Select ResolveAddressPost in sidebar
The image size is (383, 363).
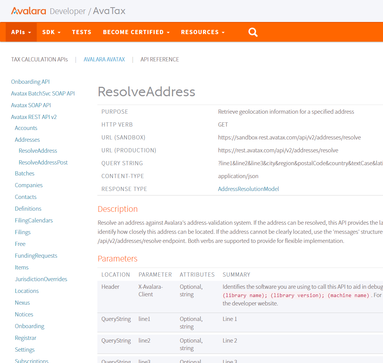[x=43, y=163]
